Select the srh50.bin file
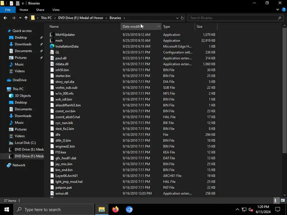The image size is (287, 215). pos(62,70)
